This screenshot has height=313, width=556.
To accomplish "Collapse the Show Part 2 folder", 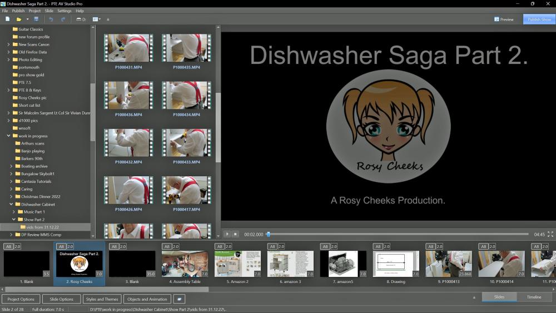I will tap(14, 220).
